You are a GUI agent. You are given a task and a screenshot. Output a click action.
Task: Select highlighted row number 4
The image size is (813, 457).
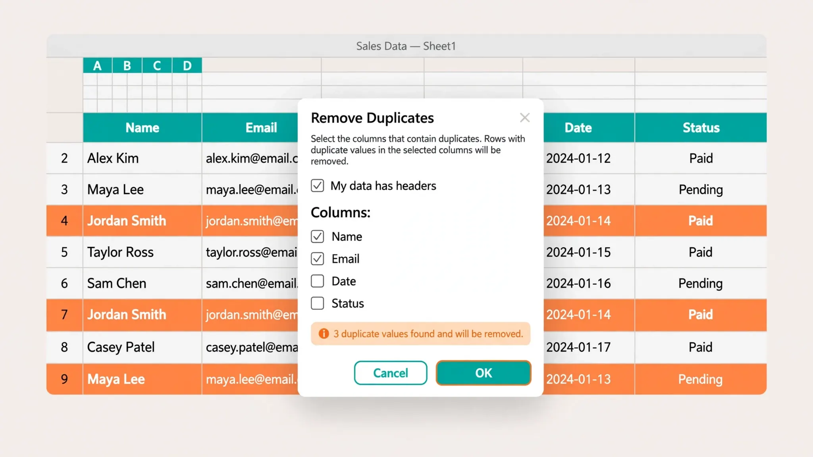tap(64, 221)
